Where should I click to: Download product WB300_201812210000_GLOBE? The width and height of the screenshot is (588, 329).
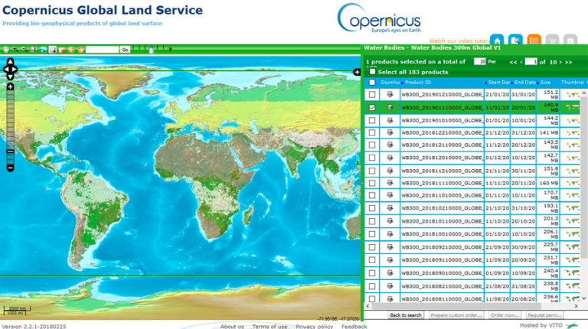(x=390, y=132)
